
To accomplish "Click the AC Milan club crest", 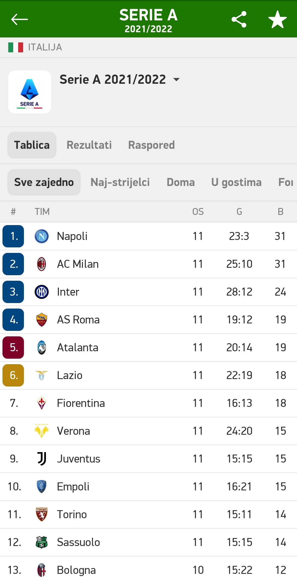I will (x=42, y=264).
